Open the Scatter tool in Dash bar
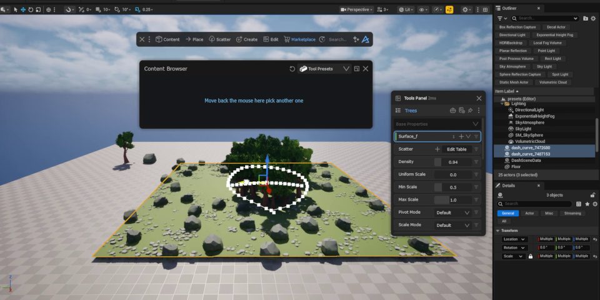600x300 pixels. [x=219, y=39]
